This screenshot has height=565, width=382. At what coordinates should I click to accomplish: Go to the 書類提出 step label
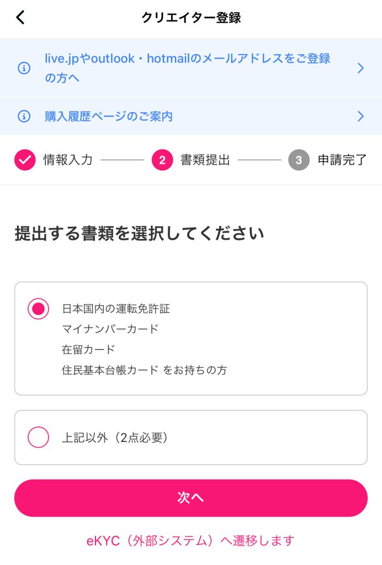click(205, 160)
